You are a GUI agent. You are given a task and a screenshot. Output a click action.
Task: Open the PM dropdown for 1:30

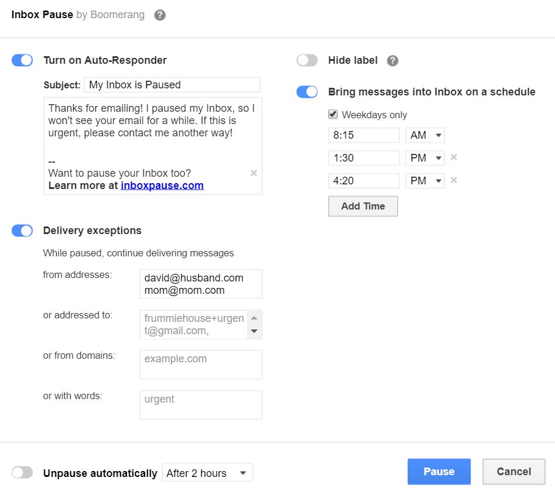tap(425, 158)
